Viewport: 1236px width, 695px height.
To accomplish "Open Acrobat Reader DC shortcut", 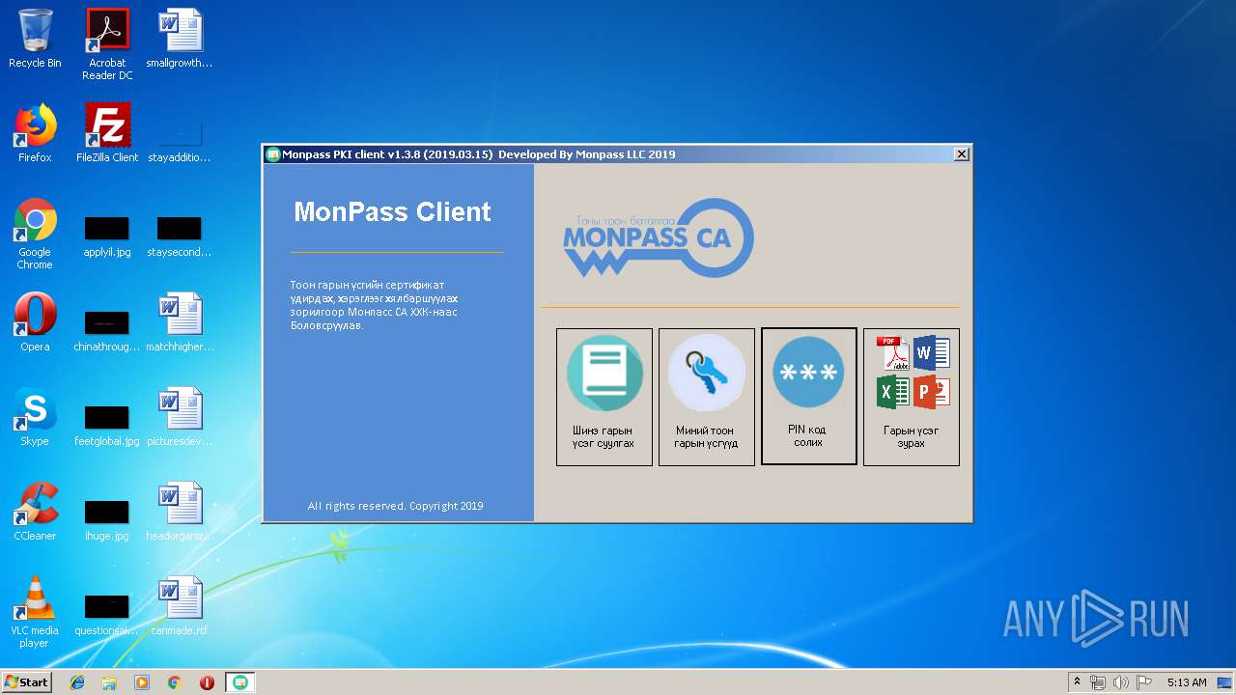I will 107,44.
